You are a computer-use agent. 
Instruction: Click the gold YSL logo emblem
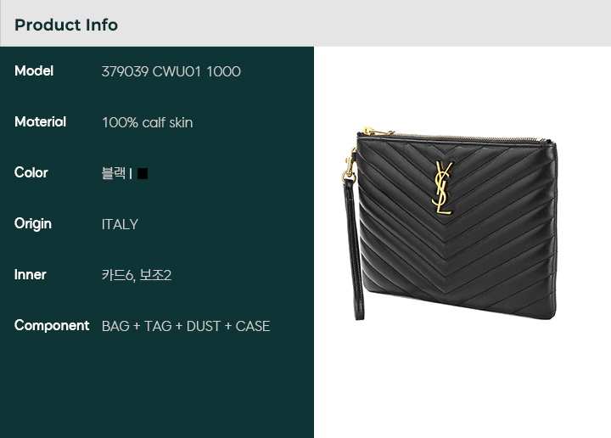tap(443, 188)
